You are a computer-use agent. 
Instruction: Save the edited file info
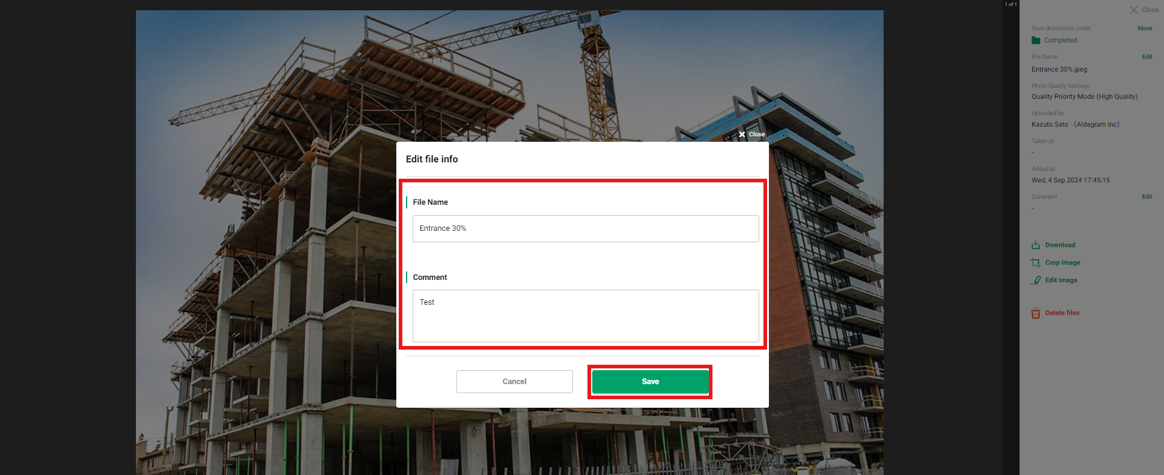click(x=650, y=382)
